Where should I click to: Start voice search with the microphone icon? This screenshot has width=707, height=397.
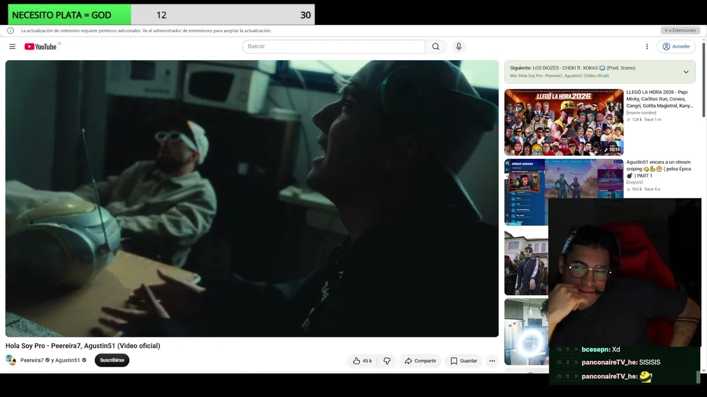click(x=458, y=46)
